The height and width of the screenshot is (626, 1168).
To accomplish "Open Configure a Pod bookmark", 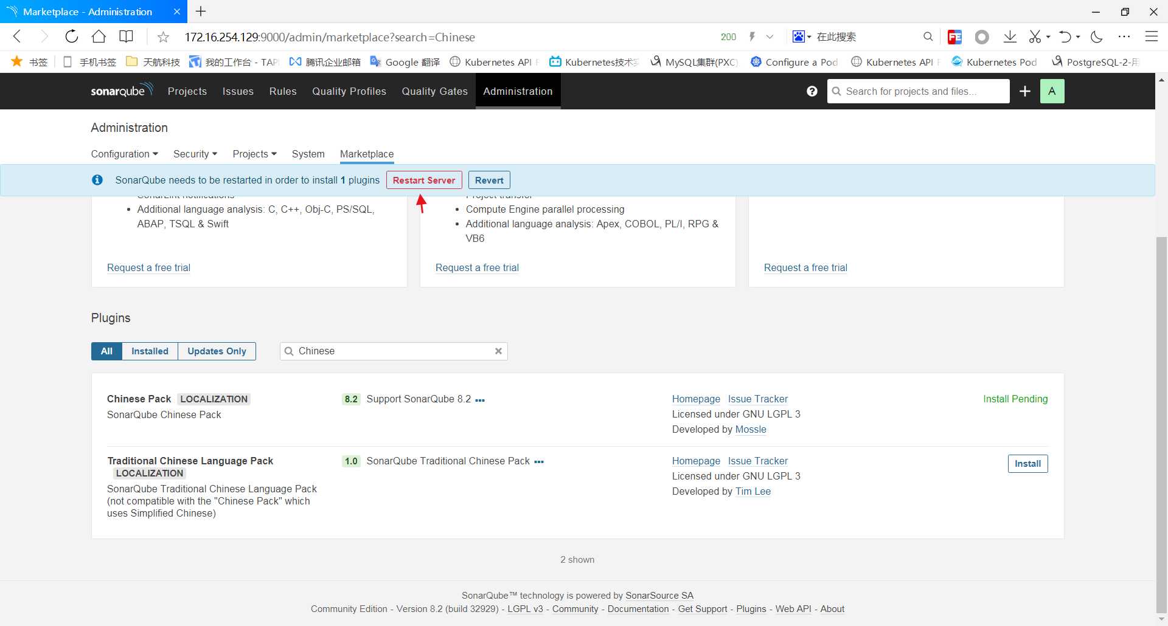I will (x=794, y=62).
